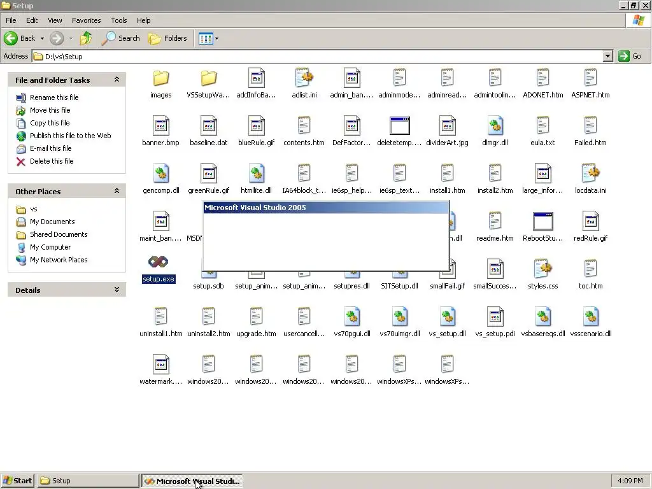This screenshot has width=652, height=489.
Task: Open the Edit menu
Action: pyautogui.click(x=32, y=20)
